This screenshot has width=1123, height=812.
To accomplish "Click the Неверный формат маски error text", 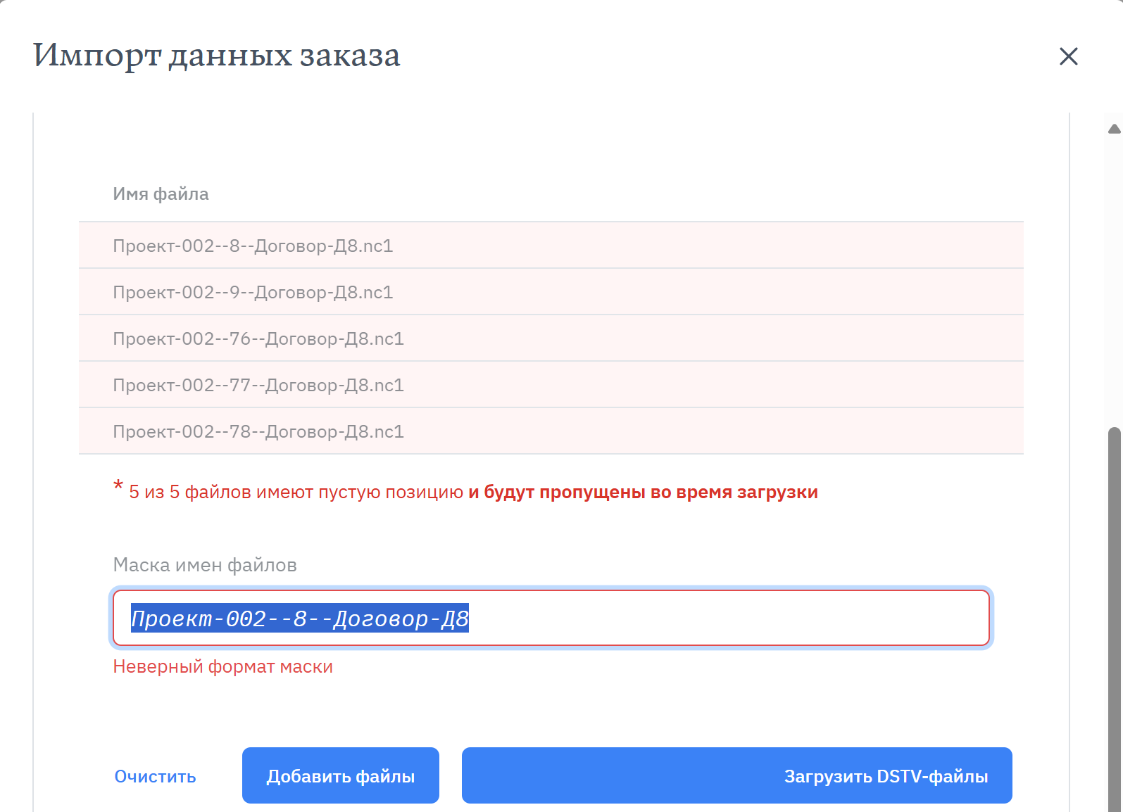I will pos(222,666).
